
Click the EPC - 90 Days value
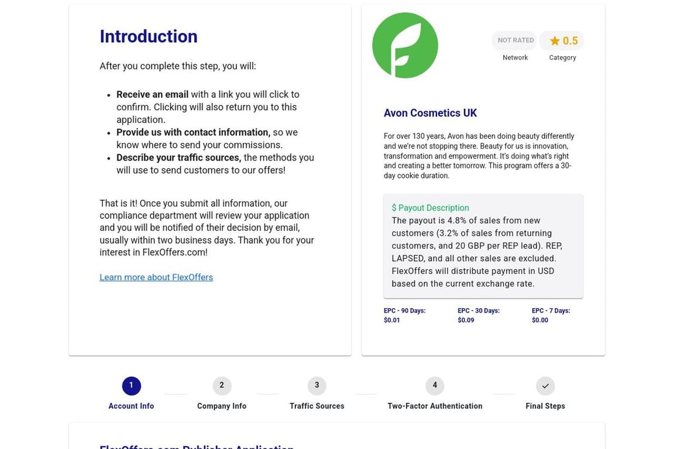click(x=391, y=320)
